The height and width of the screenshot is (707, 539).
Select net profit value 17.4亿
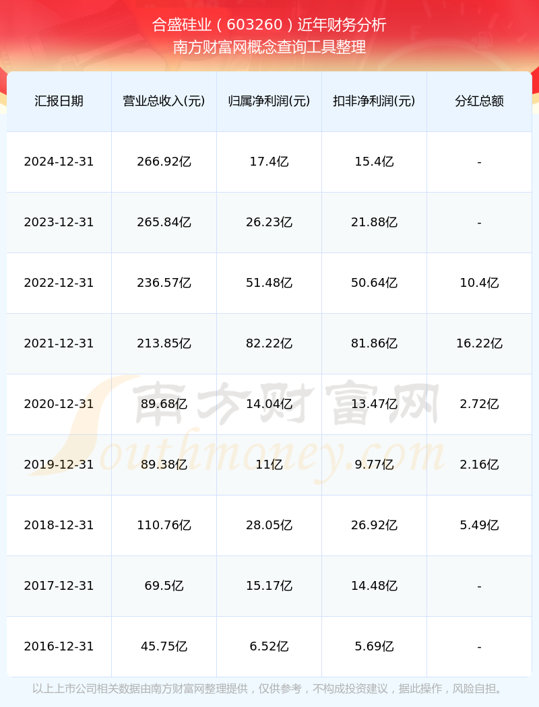click(x=269, y=162)
